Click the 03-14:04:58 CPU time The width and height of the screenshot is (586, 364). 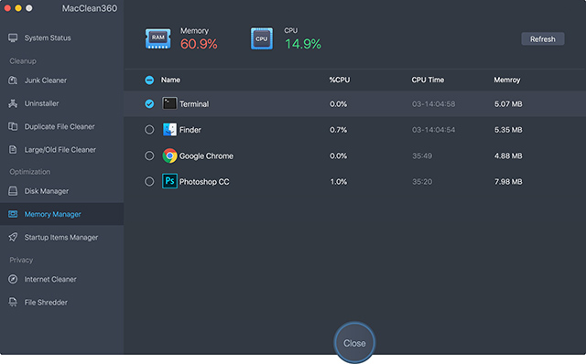(x=433, y=103)
